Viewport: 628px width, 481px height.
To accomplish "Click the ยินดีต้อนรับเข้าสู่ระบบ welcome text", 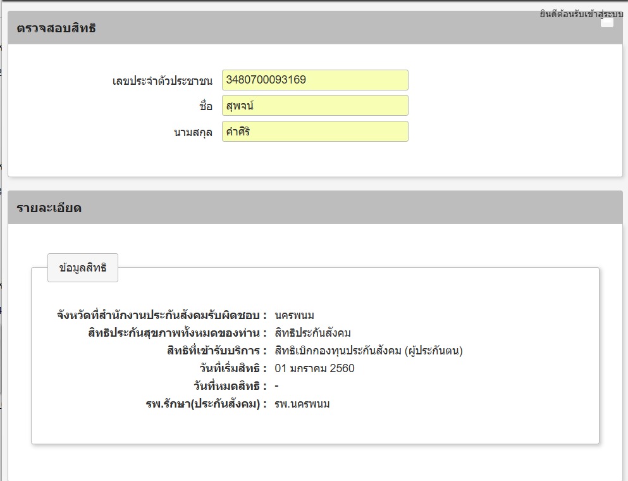I will coord(581,14).
